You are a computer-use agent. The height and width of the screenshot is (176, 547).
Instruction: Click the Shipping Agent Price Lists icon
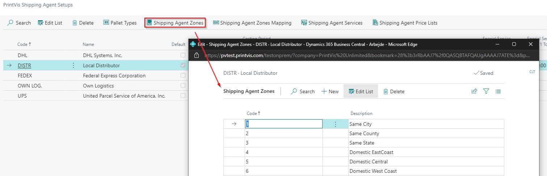click(375, 22)
